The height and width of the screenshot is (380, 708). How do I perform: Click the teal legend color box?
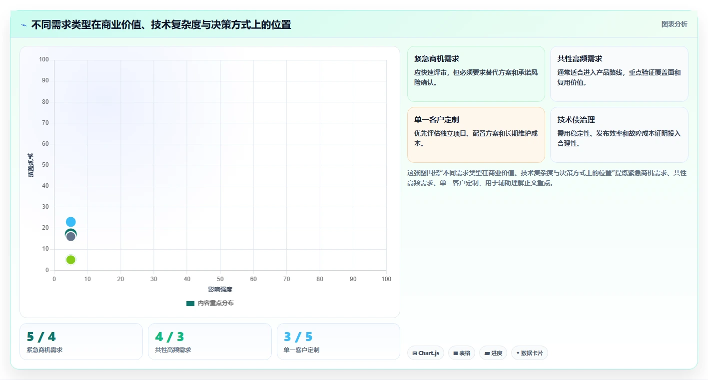(190, 303)
